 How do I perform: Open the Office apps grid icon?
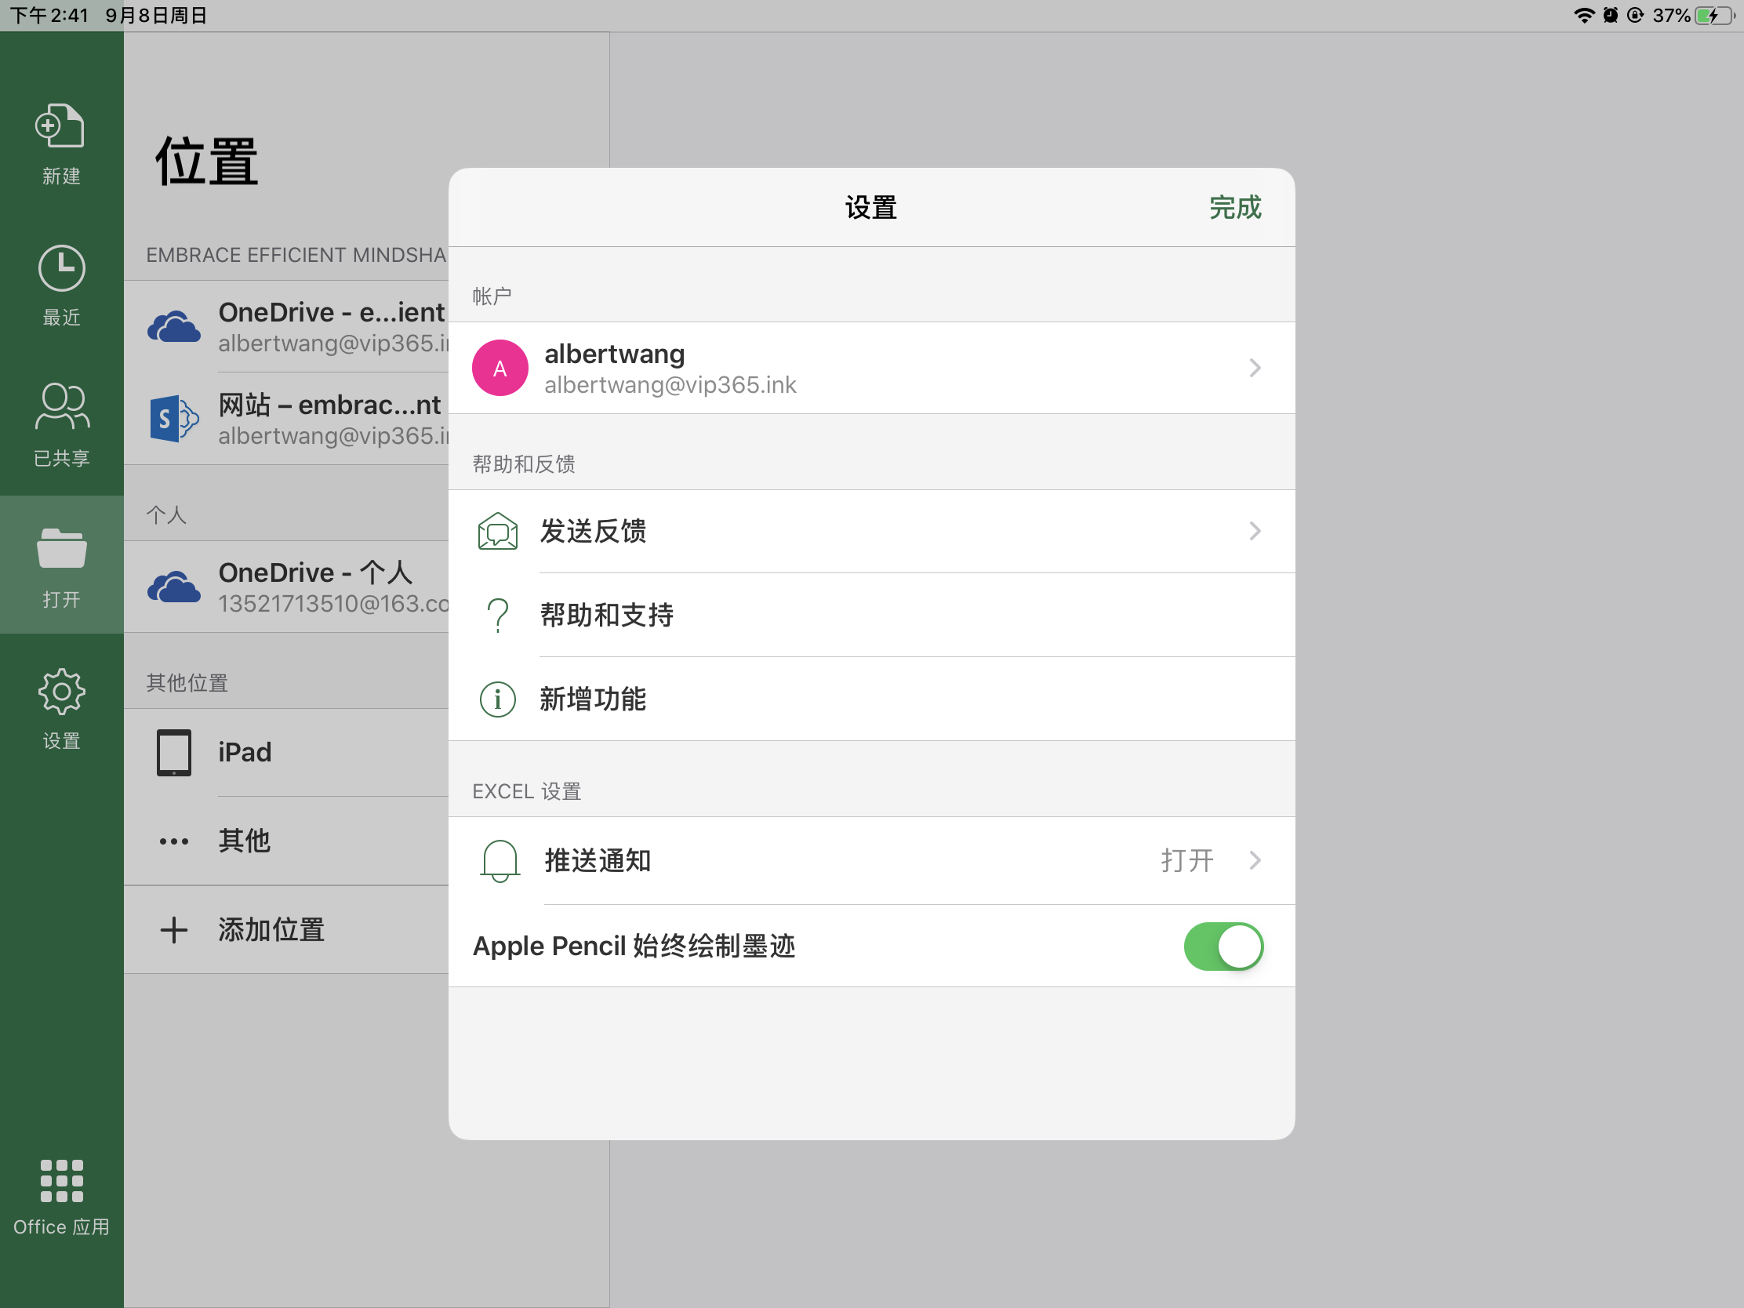(61, 1180)
